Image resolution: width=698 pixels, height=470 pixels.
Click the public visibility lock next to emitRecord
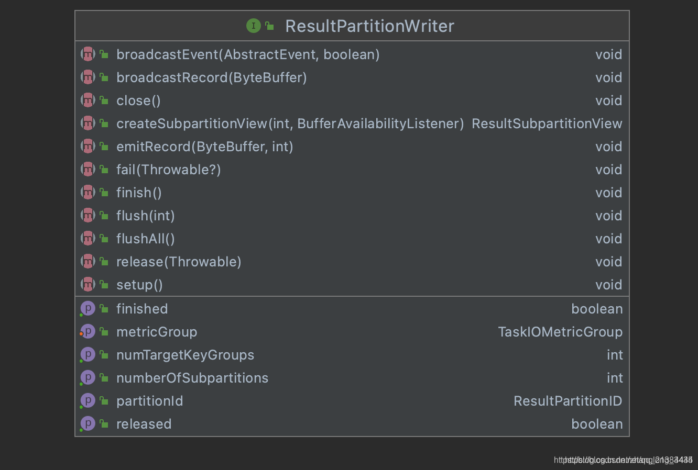(x=104, y=146)
